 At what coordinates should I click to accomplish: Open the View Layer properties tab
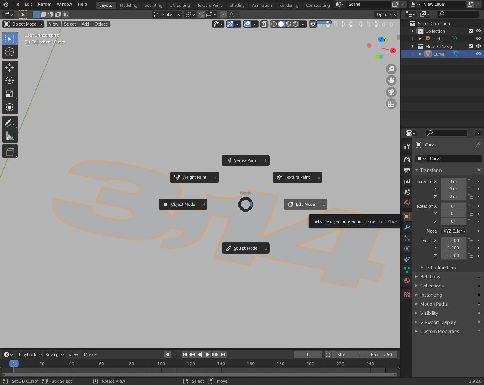point(407,181)
